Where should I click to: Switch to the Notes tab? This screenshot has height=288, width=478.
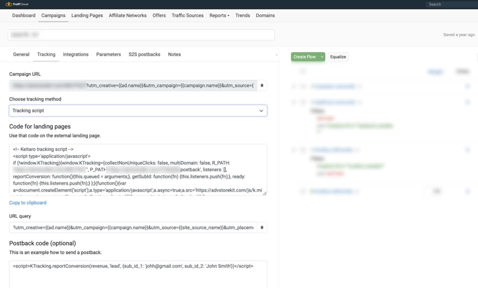pyautogui.click(x=174, y=54)
